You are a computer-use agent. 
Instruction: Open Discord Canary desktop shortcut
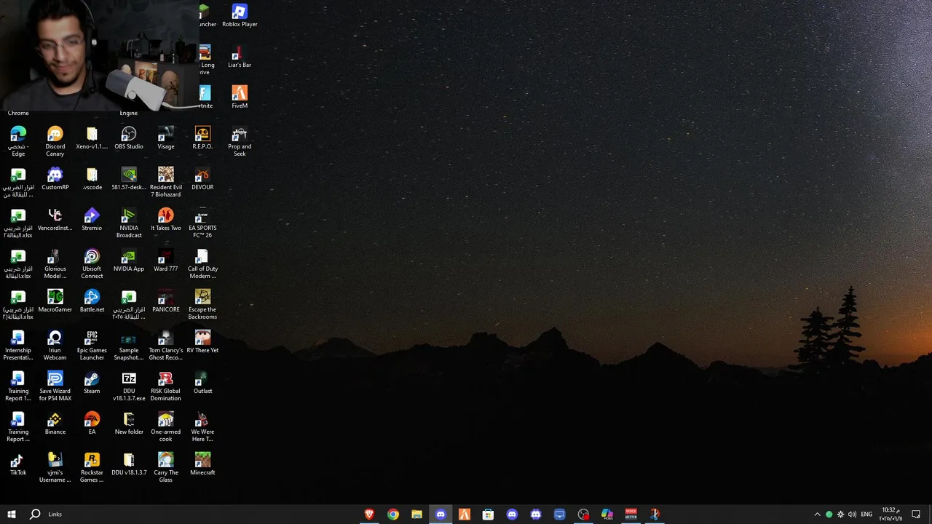pos(55,141)
